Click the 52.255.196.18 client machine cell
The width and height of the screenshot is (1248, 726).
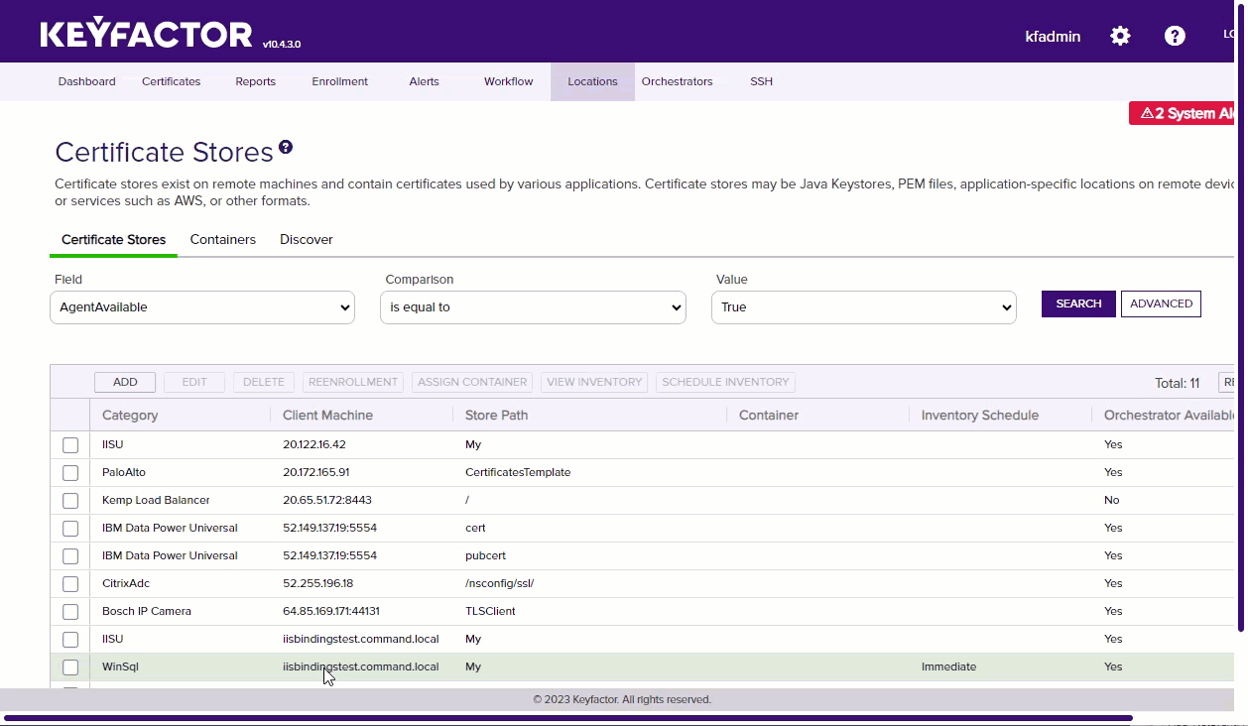click(317, 583)
